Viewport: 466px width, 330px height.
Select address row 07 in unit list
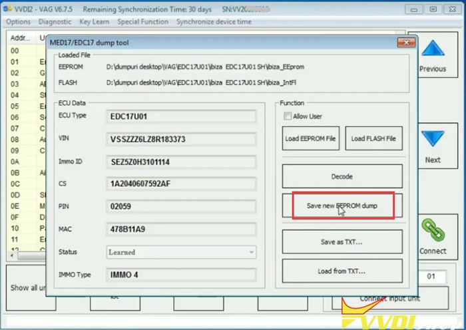tap(26, 128)
